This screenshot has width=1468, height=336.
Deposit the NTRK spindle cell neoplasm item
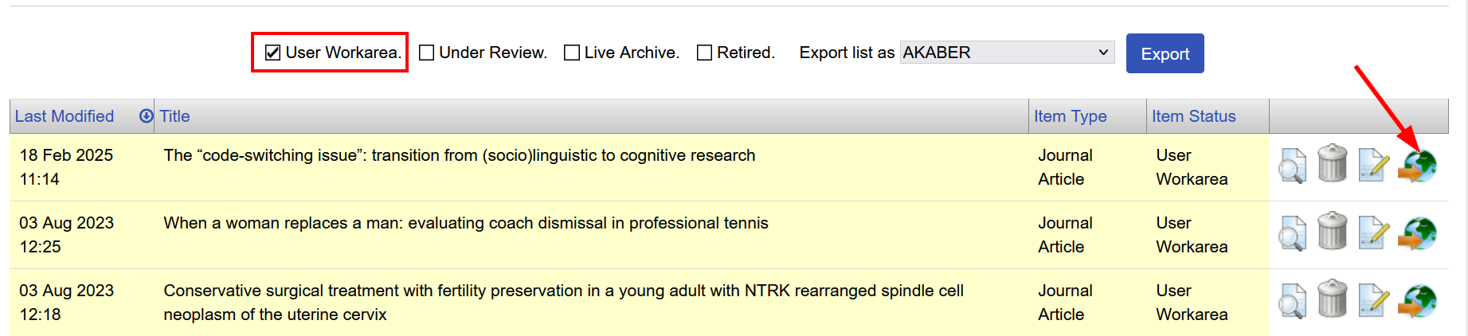(x=1417, y=301)
